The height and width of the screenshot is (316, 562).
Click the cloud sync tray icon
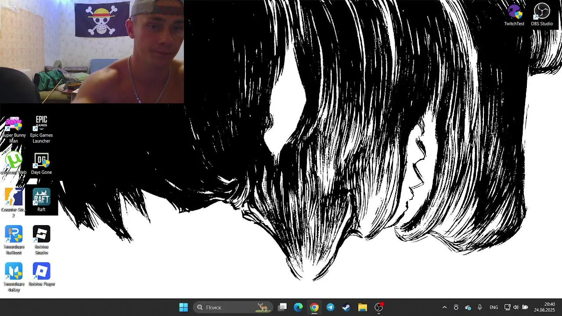tap(468, 307)
